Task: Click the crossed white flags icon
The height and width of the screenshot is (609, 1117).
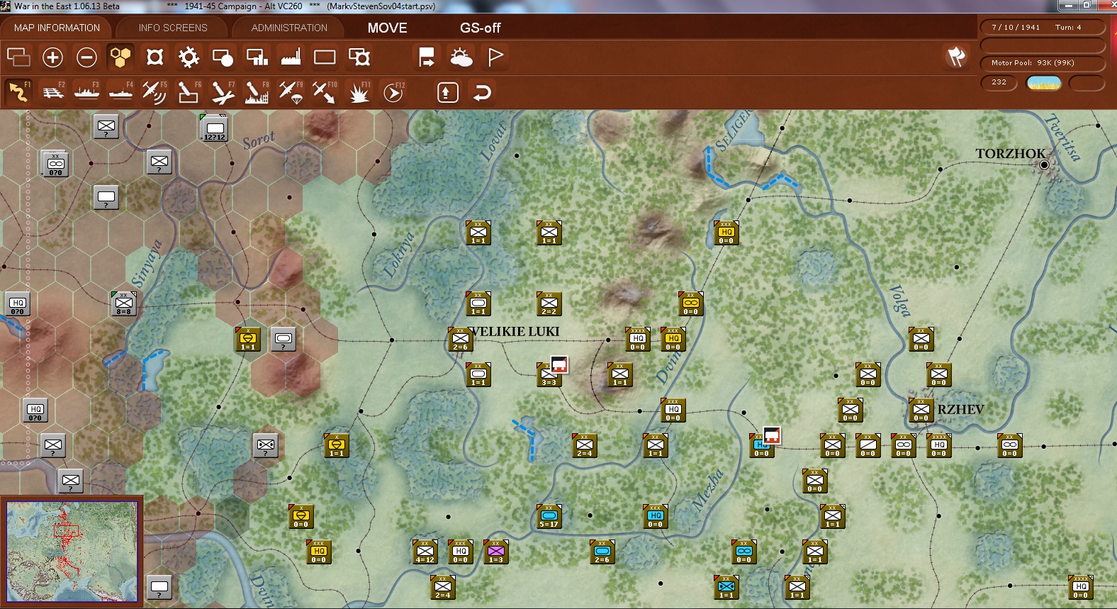Action: pyautogui.click(x=956, y=57)
